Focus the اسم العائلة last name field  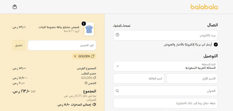pyautogui.click(x=139, y=78)
